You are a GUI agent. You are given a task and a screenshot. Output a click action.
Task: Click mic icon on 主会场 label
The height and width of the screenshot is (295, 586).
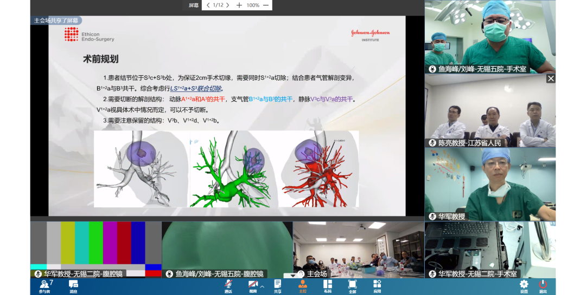tap(301, 274)
